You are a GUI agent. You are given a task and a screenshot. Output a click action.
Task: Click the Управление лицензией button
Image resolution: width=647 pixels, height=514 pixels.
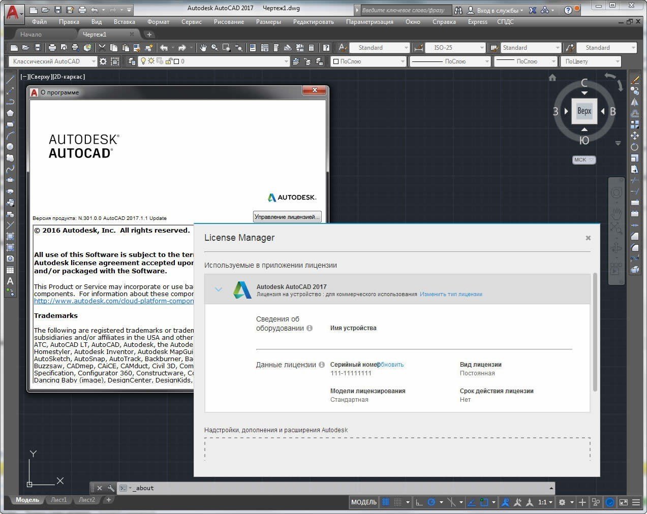coord(287,217)
